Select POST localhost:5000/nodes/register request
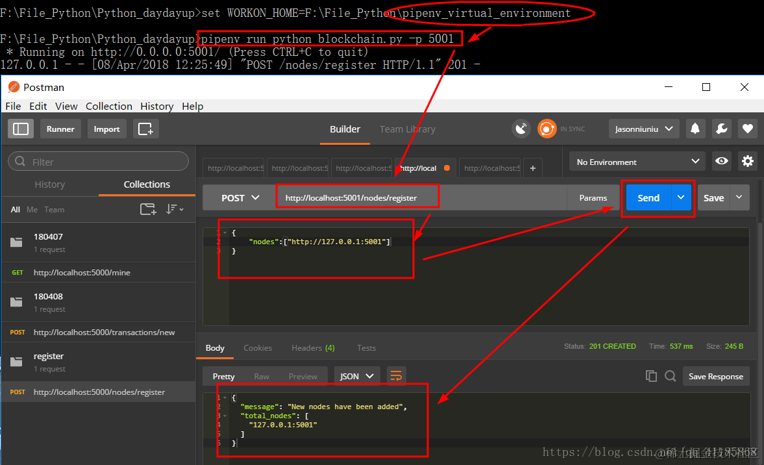The width and height of the screenshot is (764, 465). (99, 392)
